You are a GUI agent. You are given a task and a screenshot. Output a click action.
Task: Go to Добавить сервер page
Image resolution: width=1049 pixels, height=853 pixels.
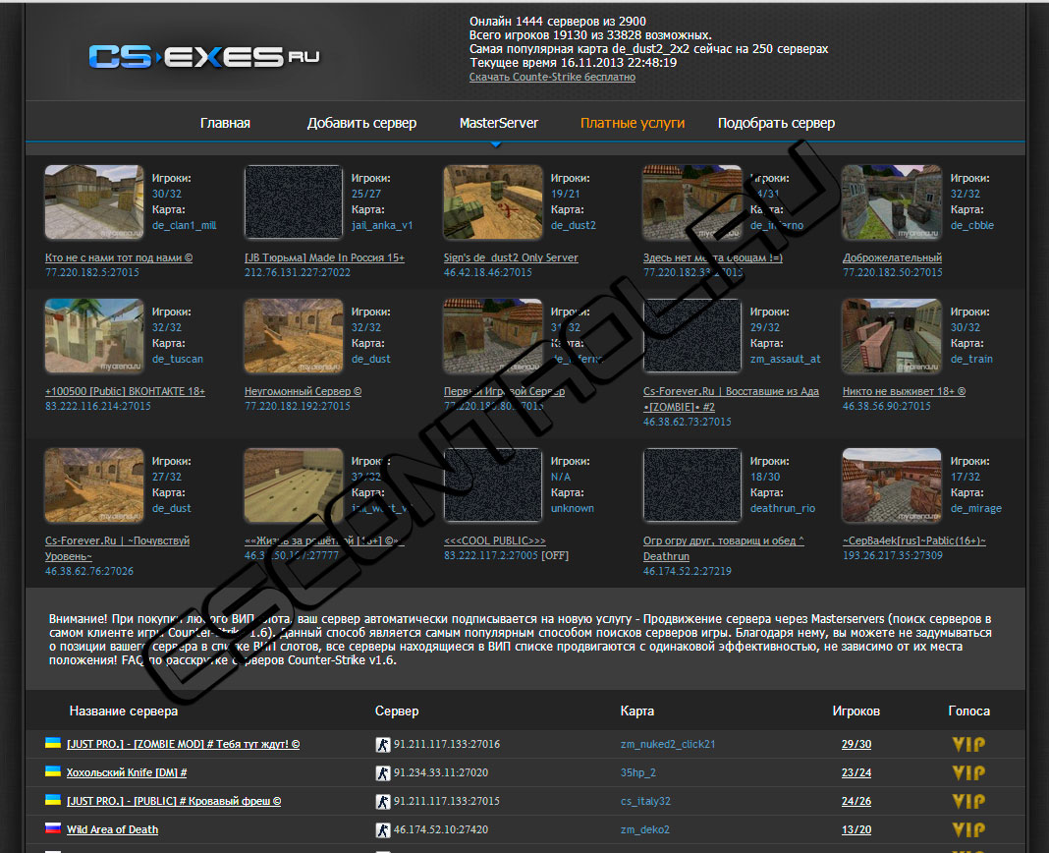[x=361, y=123]
